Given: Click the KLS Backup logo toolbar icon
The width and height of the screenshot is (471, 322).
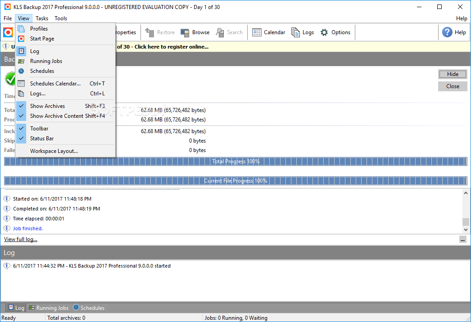Looking at the screenshot, I should [8, 32].
